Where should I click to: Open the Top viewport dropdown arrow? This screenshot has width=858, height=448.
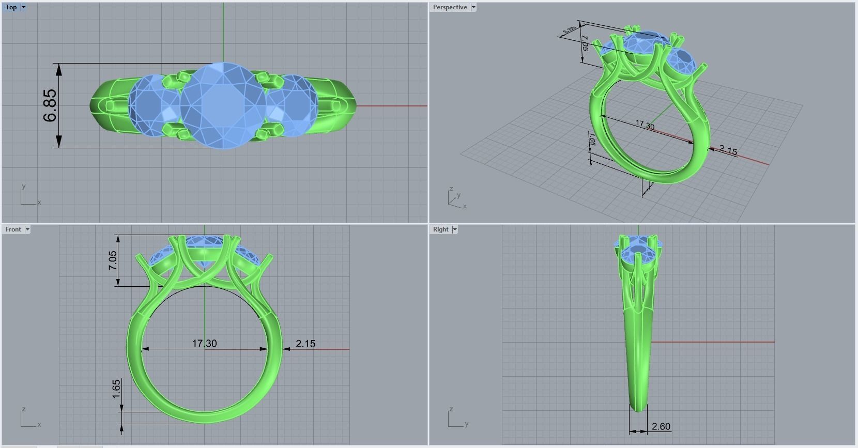coord(23,7)
